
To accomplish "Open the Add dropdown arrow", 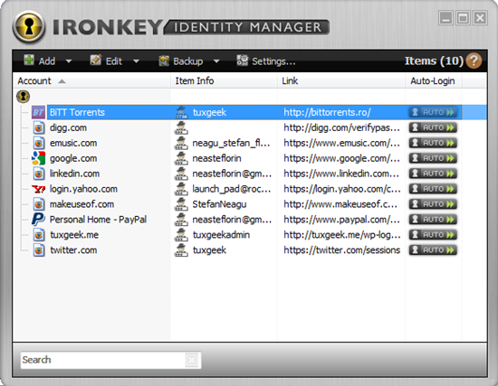I will coord(69,61).
